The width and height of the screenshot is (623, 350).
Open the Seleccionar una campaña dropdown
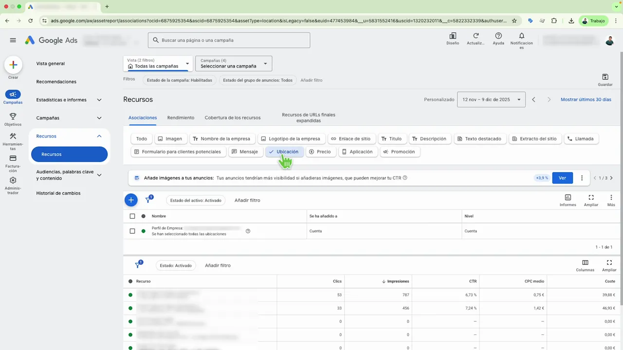coord(233,64)
